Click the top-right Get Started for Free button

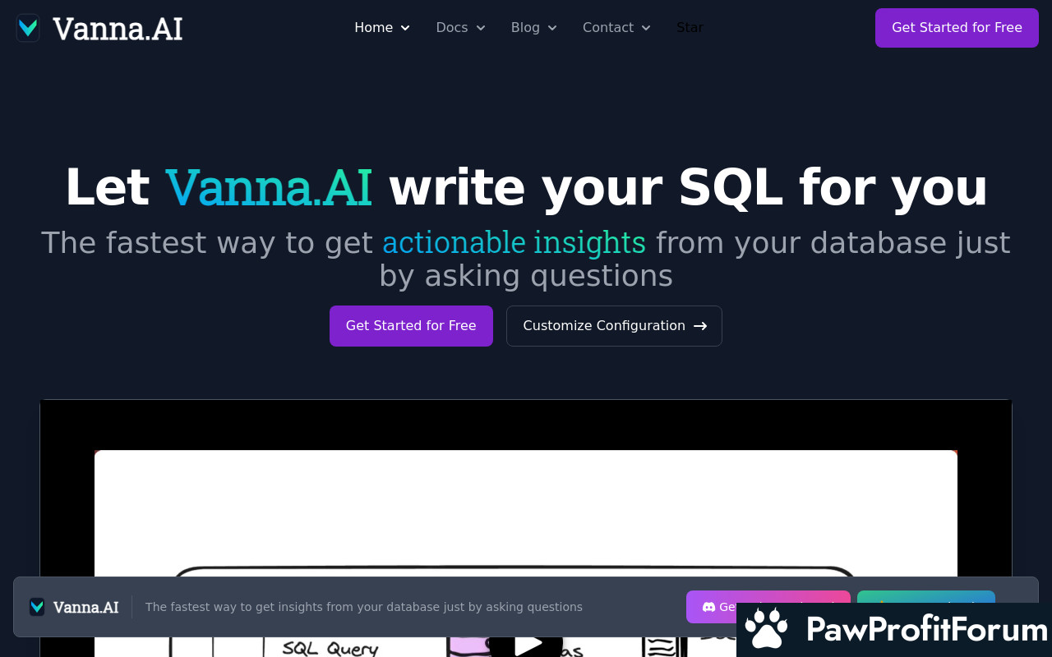coord(957,28)
